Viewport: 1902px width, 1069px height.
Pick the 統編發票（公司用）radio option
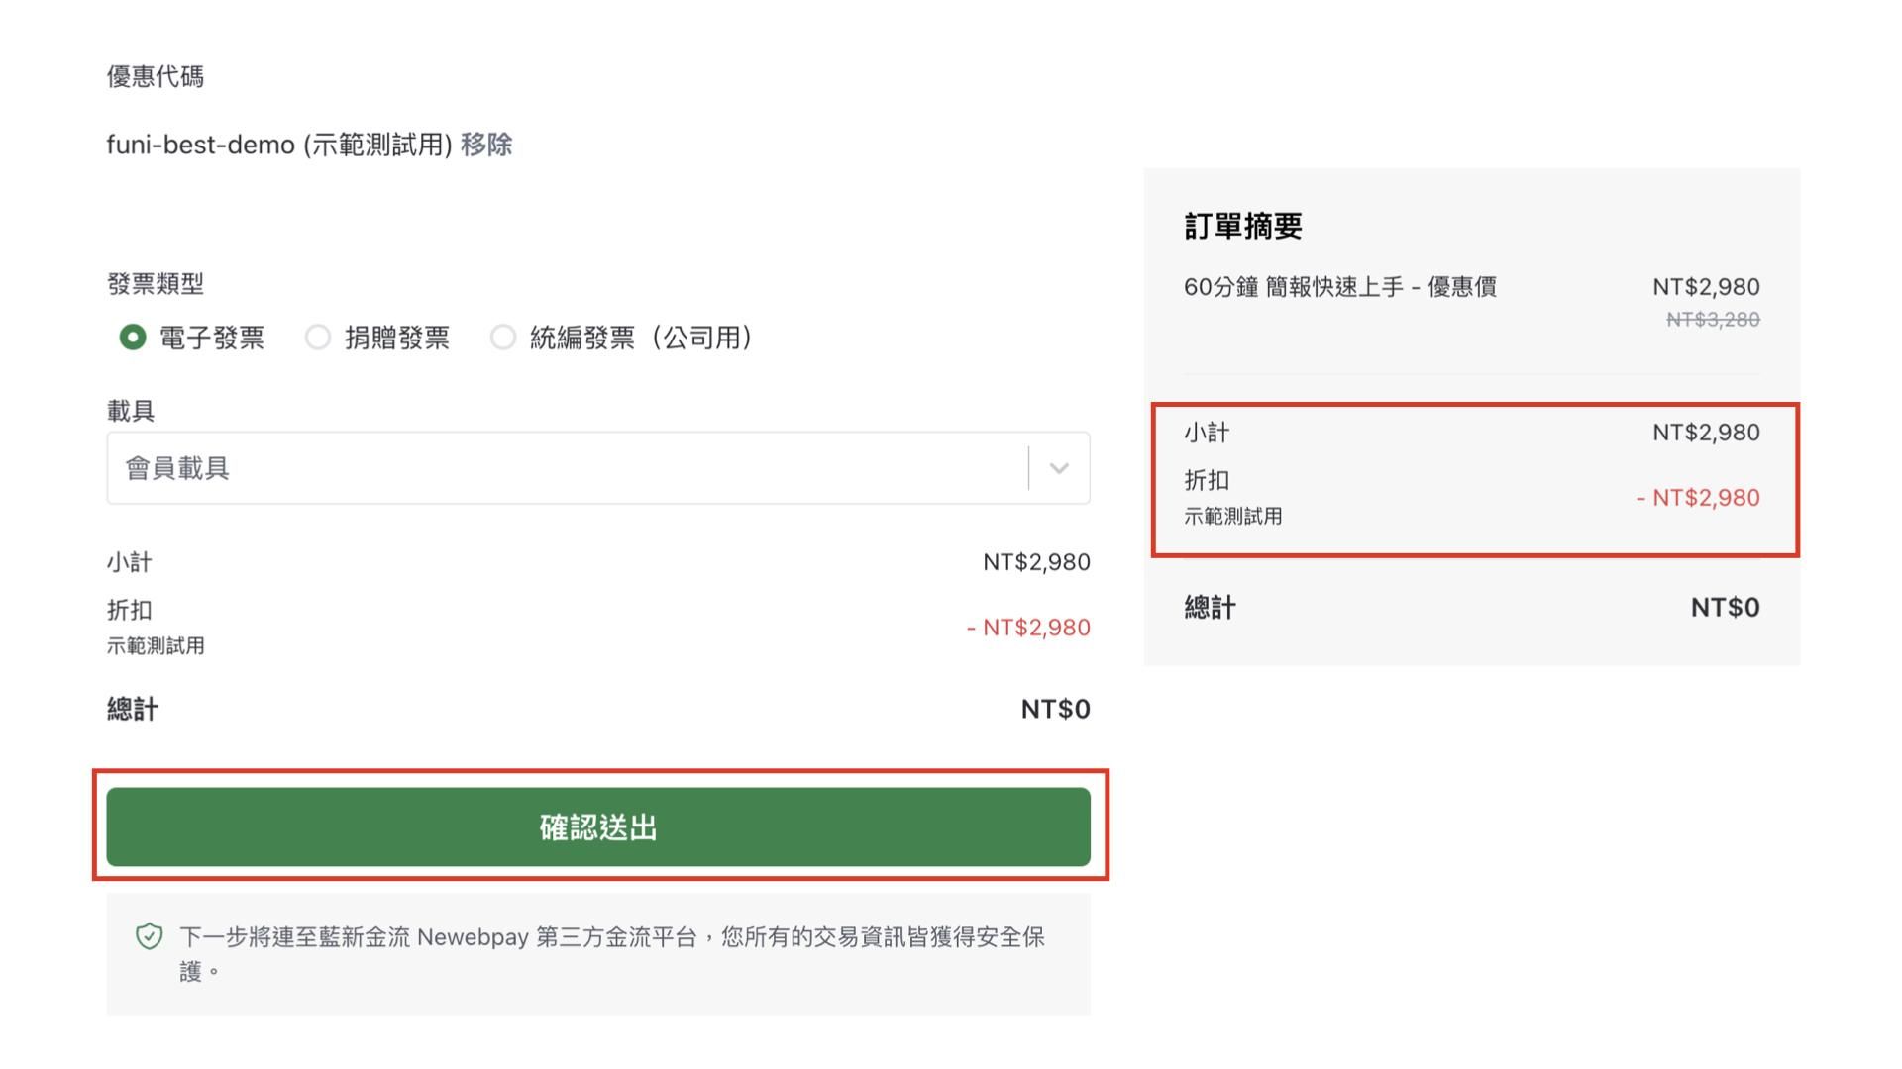tap(502, 338)
